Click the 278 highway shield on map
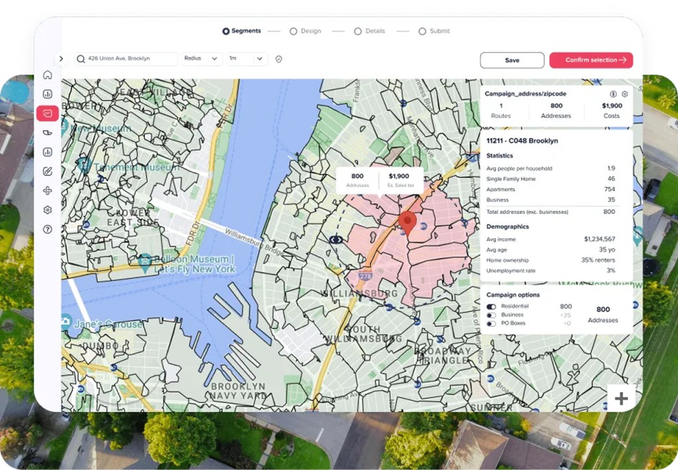The height and width of the screenshot is (470, 678). click(x=365, y=276)
